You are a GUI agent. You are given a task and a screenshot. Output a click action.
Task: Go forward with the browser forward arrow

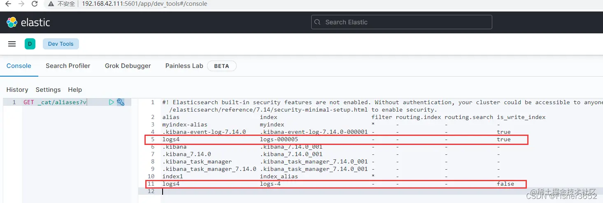point(21,4)
